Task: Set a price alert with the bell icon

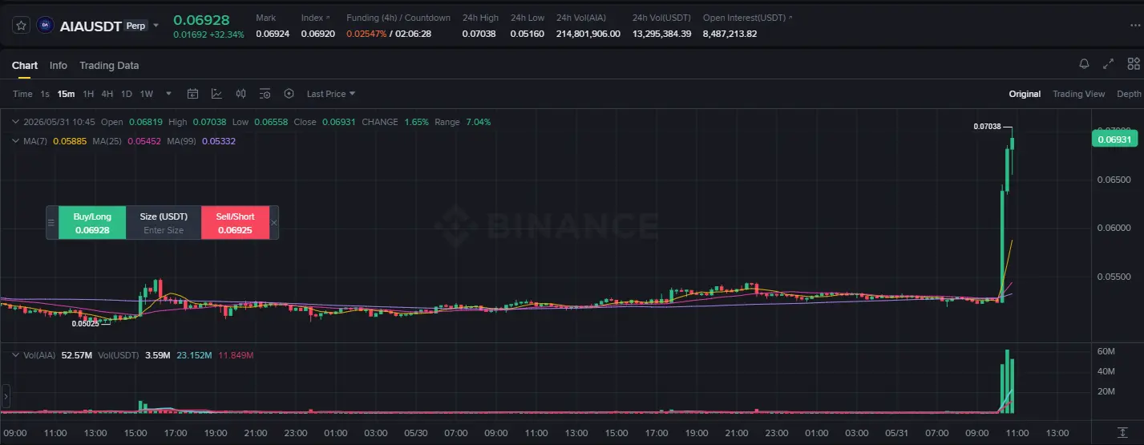Action: click(x=1084, y=64)
